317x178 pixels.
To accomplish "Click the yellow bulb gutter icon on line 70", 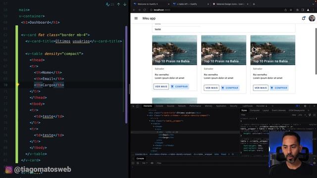I will (x=18, y=85).
